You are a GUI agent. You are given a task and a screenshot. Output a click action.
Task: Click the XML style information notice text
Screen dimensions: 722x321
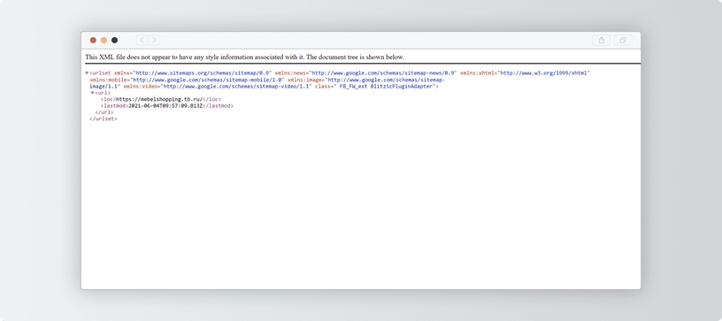pyautogui.click(x=244, y=57)
